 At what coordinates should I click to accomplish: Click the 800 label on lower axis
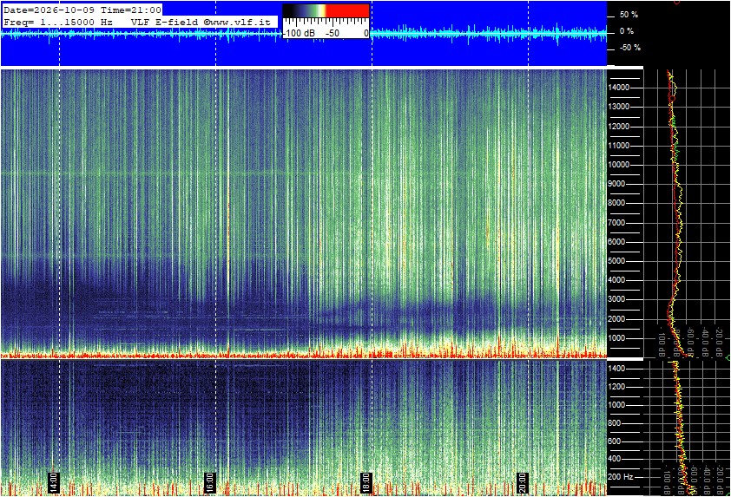[x=615, y=423]
